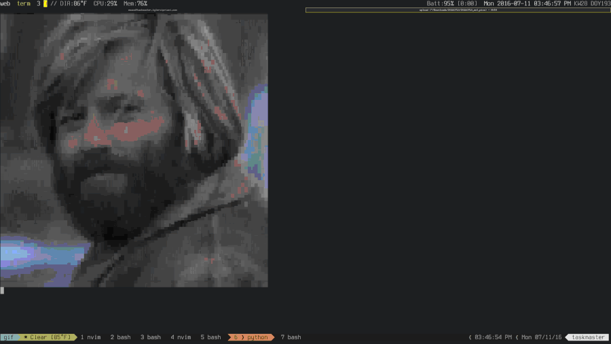Switch to tmux window 2 bash
This screenshot has width=611, height=344.
[120, 337]
